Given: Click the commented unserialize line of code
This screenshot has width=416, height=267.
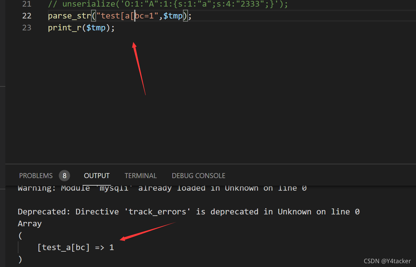Looking at the screenshot, I should click(168, 4).
